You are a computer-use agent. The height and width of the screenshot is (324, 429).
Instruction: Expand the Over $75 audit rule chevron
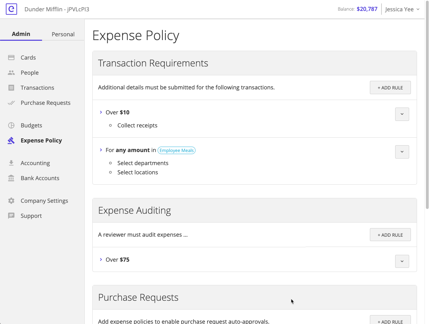pos(101,260)
